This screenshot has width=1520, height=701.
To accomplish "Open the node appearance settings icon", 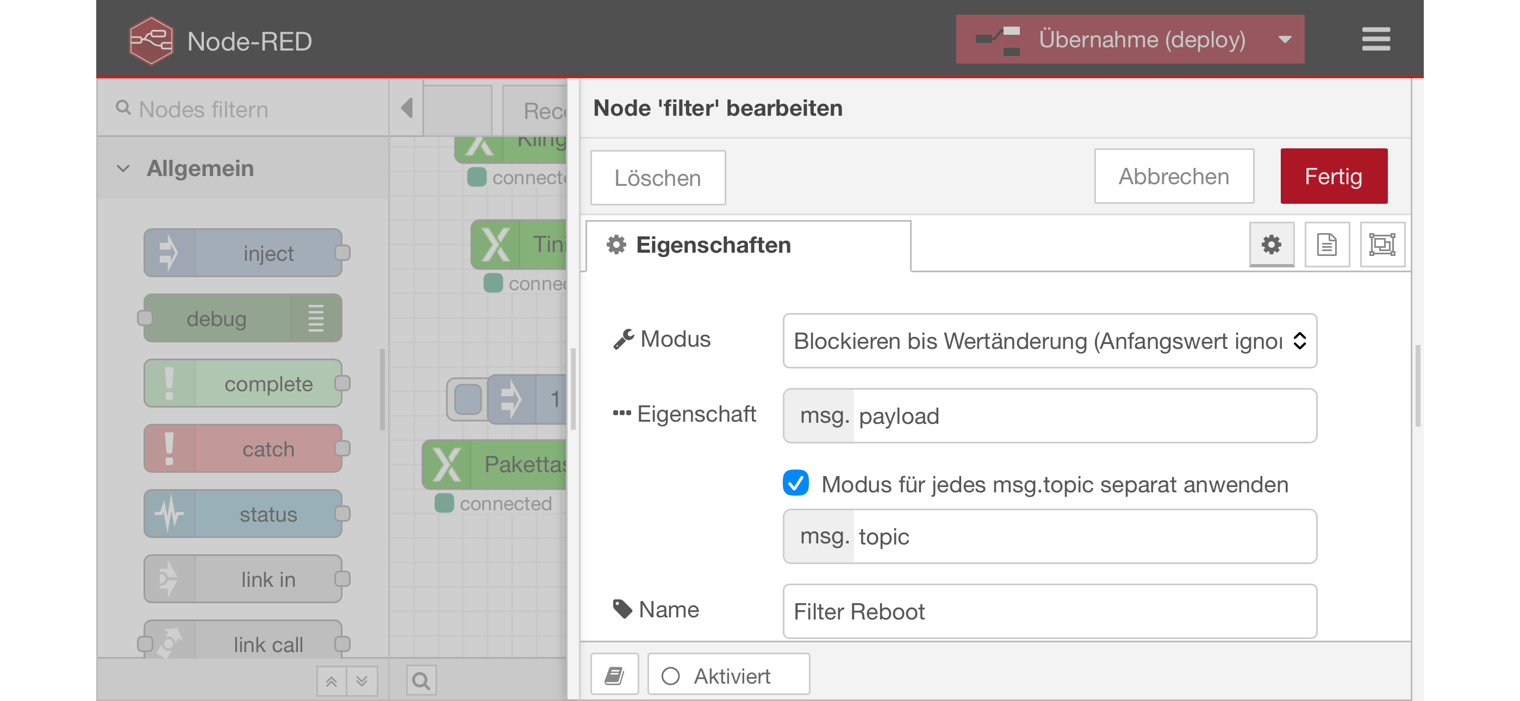I will coord(1381,245).
